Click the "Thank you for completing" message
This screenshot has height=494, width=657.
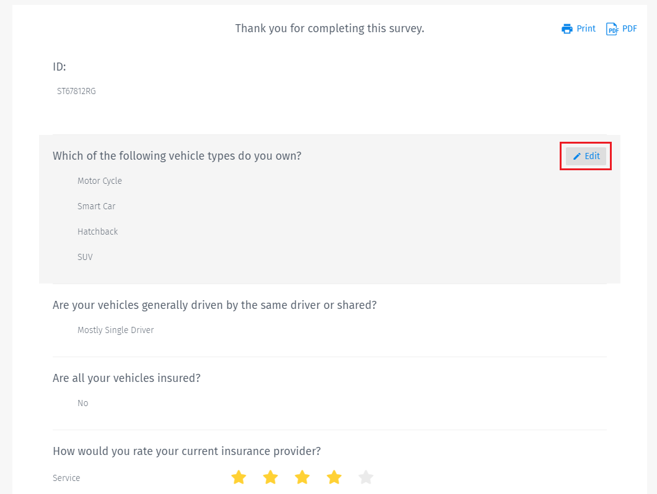pos(329,28)
